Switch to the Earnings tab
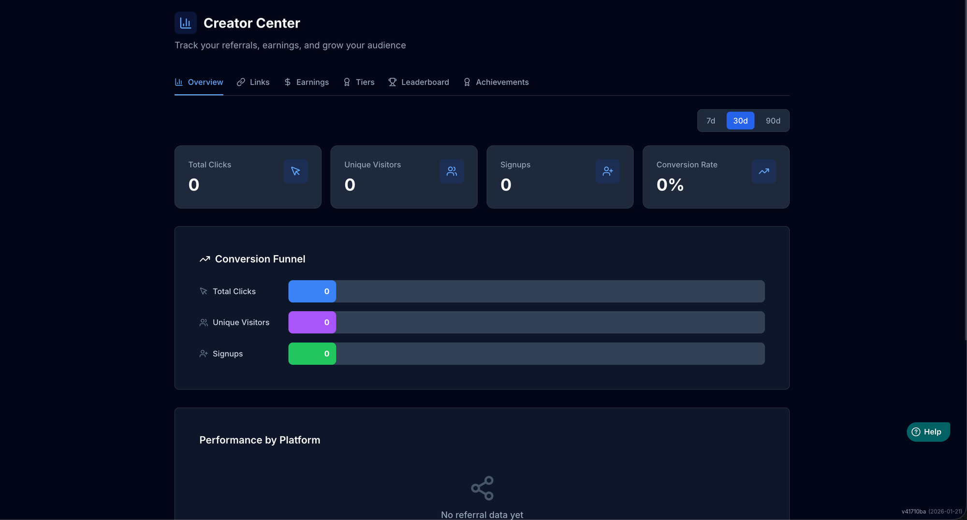The width and height of the screenshot is (967, 520). (306, 82)
